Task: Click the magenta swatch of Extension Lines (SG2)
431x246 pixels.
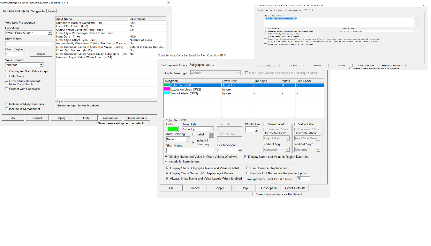Action: [x=167, y=90]
